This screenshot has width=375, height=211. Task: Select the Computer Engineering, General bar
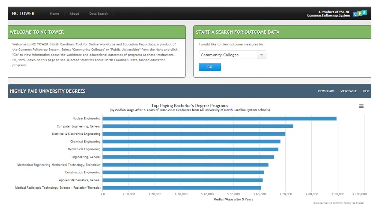198,126
